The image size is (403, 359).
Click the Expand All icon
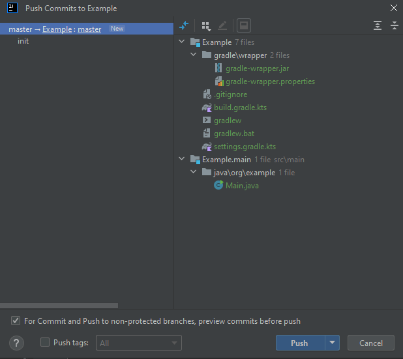[x=378, y=25]
